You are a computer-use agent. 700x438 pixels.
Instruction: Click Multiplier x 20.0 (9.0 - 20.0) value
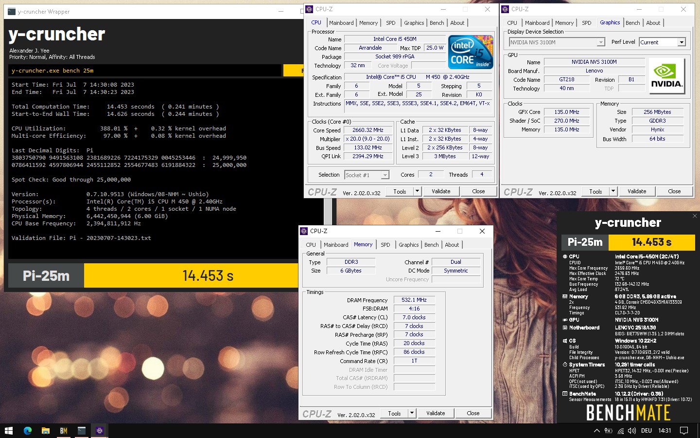click(368, 139)
